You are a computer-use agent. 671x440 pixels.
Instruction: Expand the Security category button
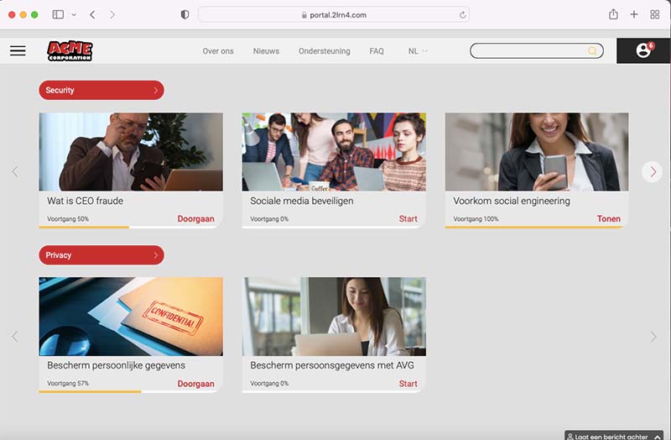point(101,90)
